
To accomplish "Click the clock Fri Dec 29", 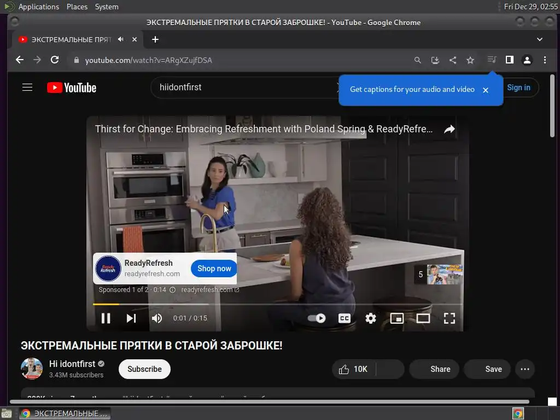I will point(530,7).
